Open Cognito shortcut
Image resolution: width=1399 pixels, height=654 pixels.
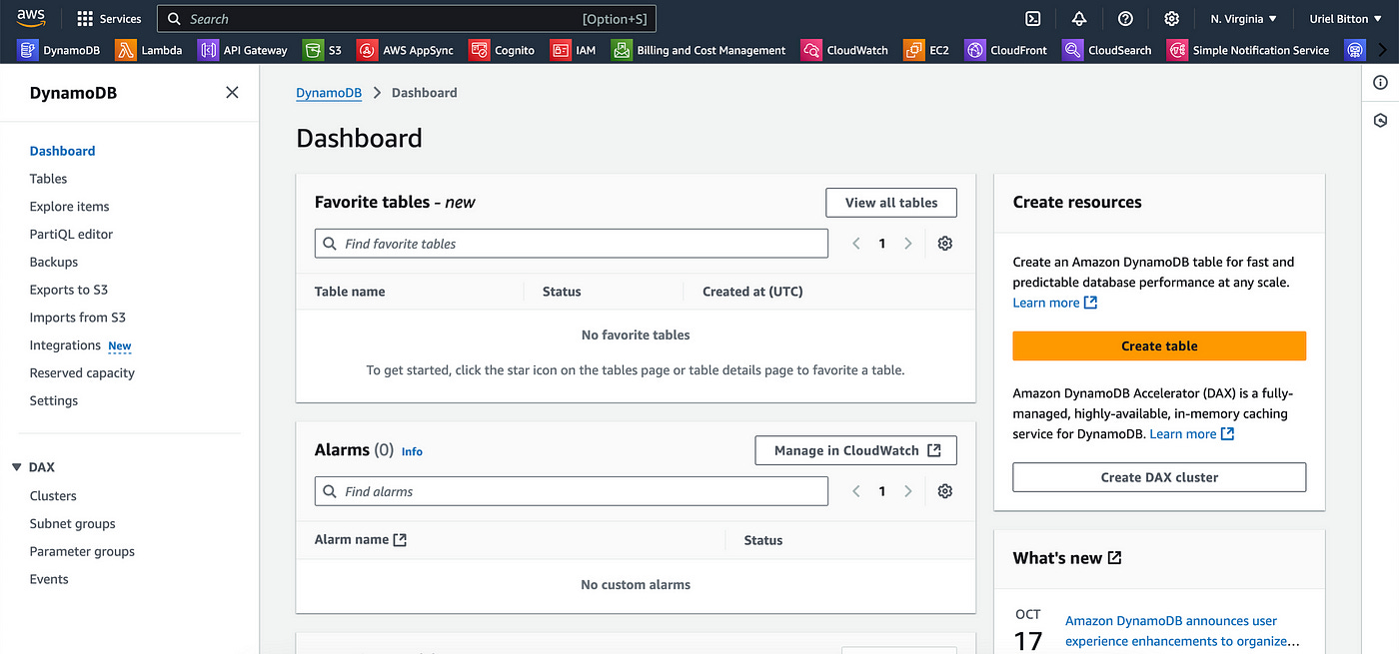point(502,50)
